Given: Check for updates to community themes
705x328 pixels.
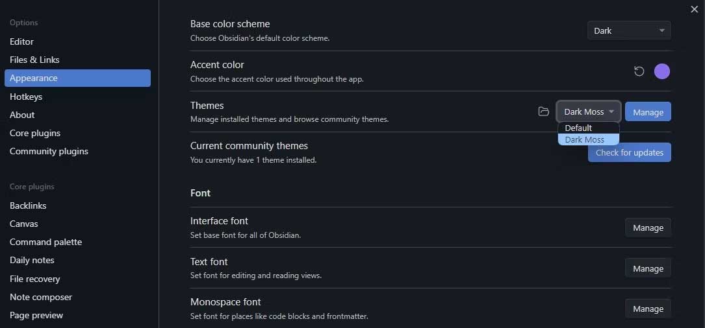Looking at the screenshot, I should (x=629, y=152).
